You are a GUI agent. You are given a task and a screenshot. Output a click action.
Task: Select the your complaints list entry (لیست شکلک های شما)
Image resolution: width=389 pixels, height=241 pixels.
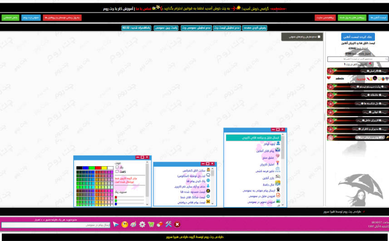point(193,197)
